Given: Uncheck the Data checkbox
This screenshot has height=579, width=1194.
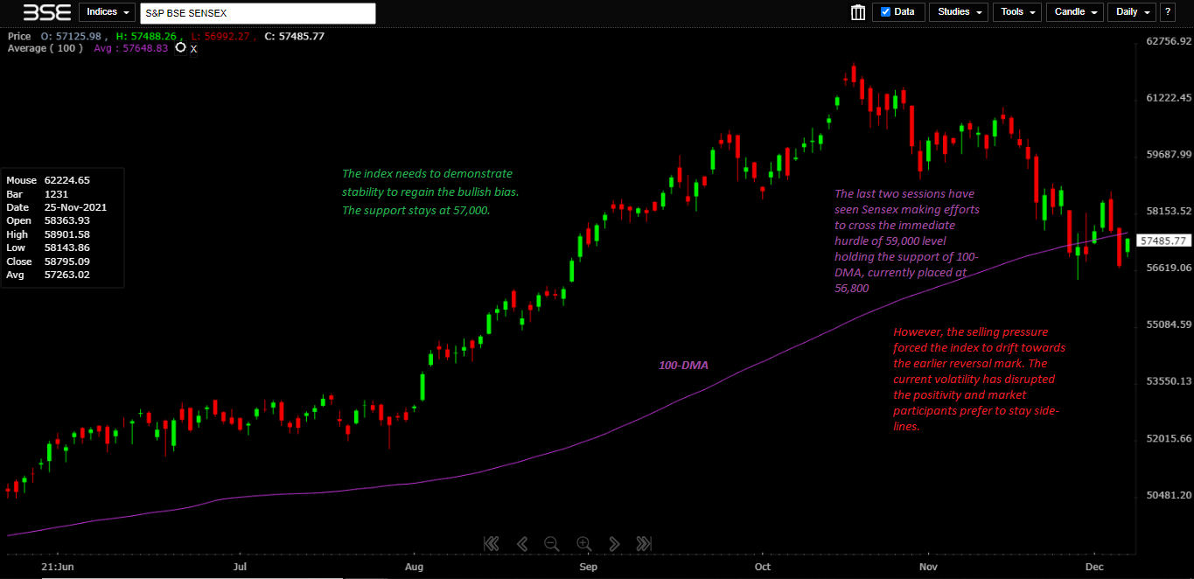Looking at the screenshot, I should coord(886,12).
